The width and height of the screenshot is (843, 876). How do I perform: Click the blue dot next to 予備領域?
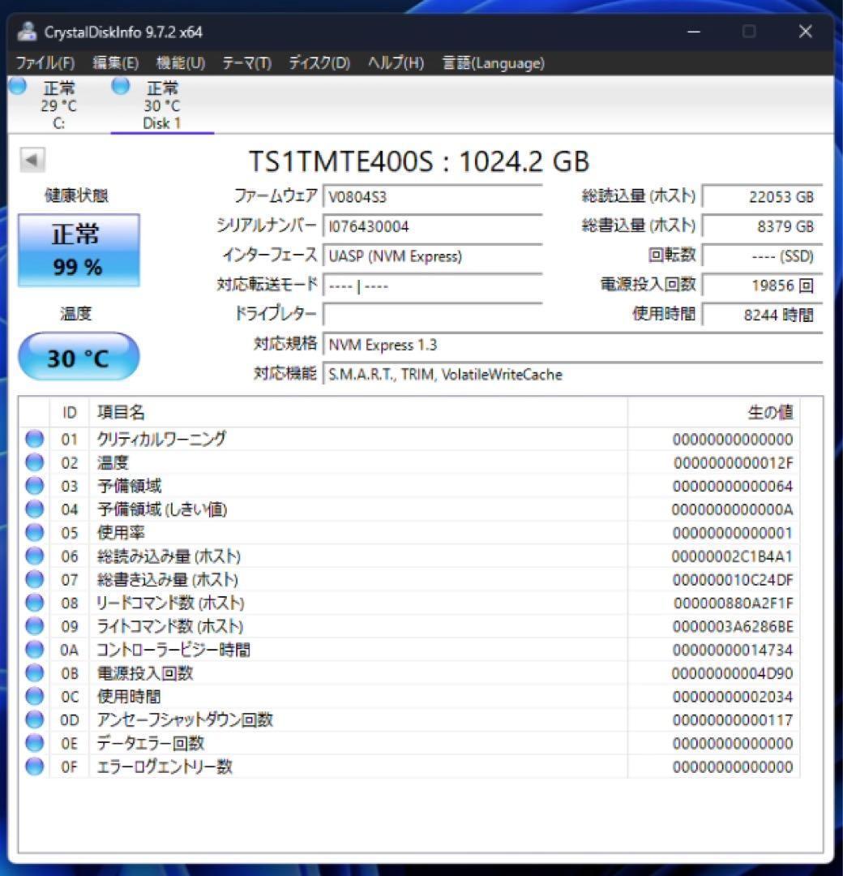click(33, 486)
